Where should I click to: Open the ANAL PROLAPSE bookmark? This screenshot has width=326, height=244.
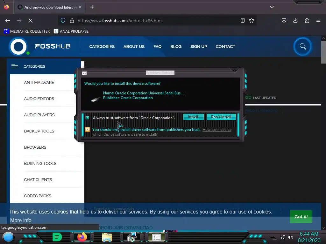pyautogui.click(x=71, y=31)
